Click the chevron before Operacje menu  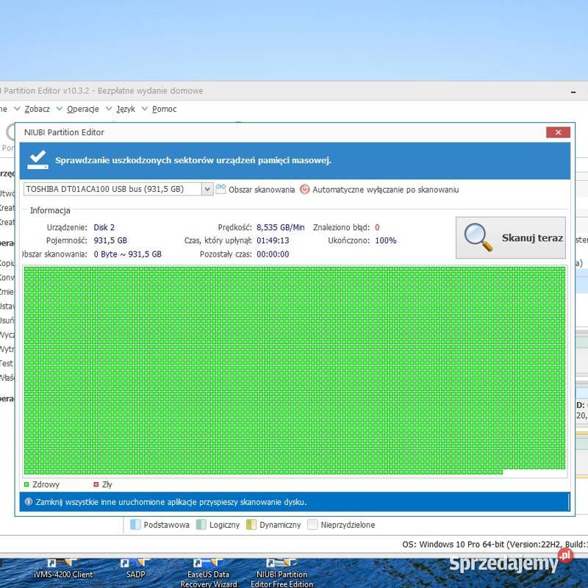point(60,109)
